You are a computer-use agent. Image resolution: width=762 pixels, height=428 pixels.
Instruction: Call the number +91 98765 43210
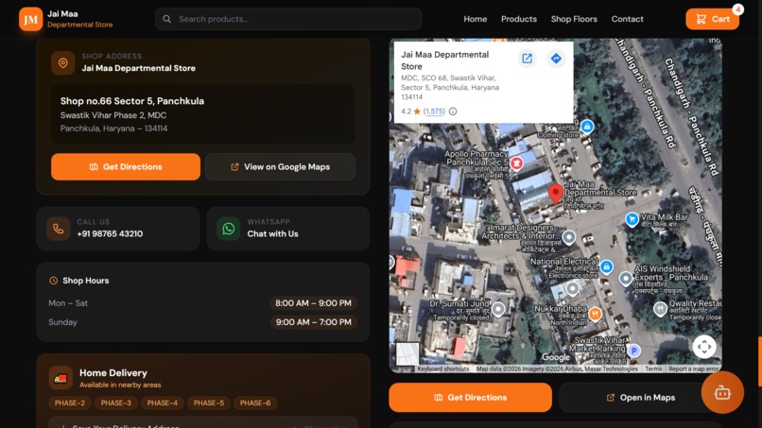110,233
